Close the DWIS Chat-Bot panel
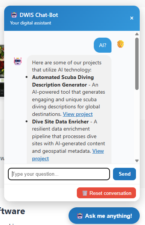Image resolution: width=145 pixels, height=225 pixels. (x=132, y=18)
